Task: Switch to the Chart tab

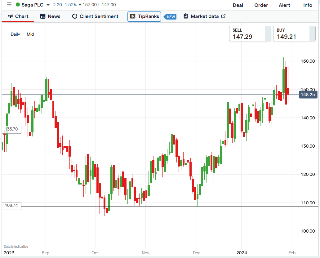Action: [x=18, y=16]
